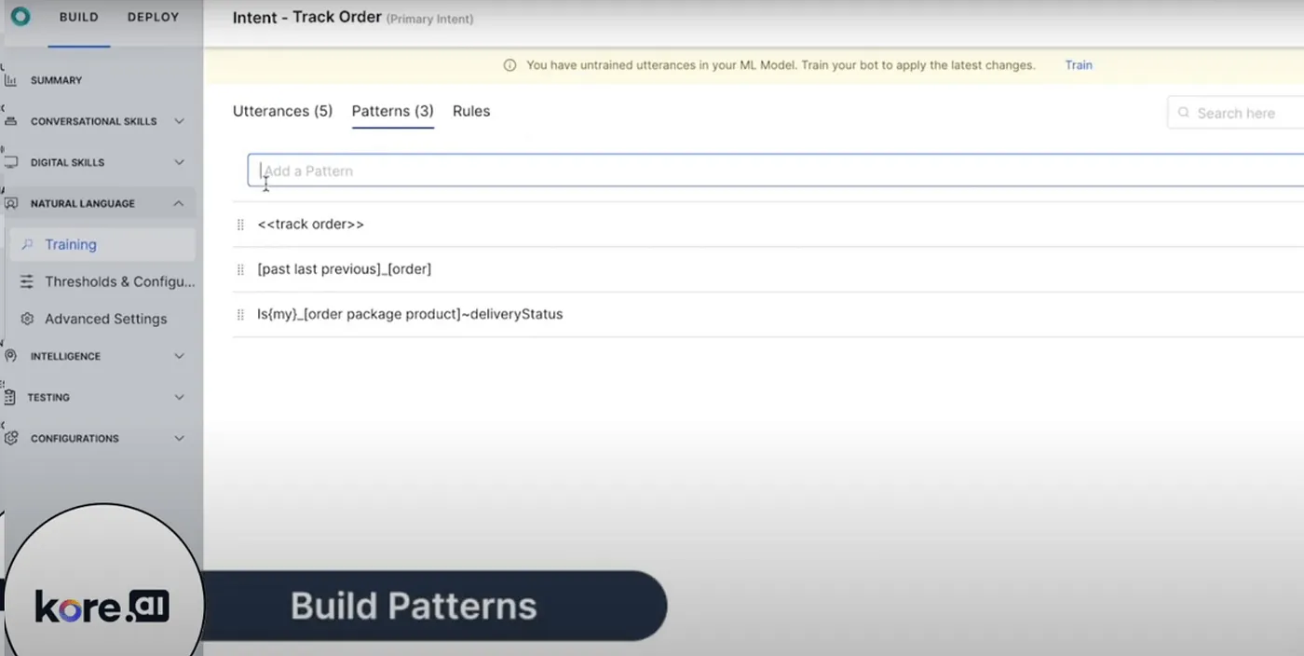Viewport: 1304px width, 656px height.
Task: Click the Natural Language sidebar icon
Action: point(10,203)
